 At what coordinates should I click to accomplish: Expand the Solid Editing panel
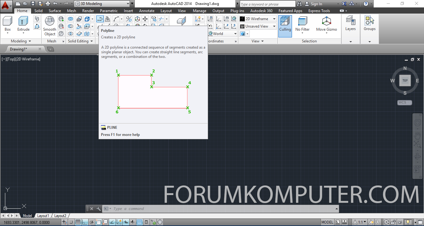[x=80, y=41]
